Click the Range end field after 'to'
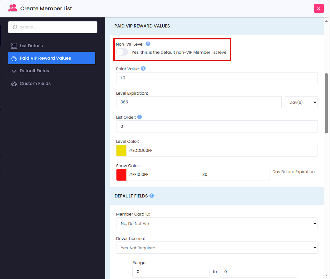 coord(259,272)
